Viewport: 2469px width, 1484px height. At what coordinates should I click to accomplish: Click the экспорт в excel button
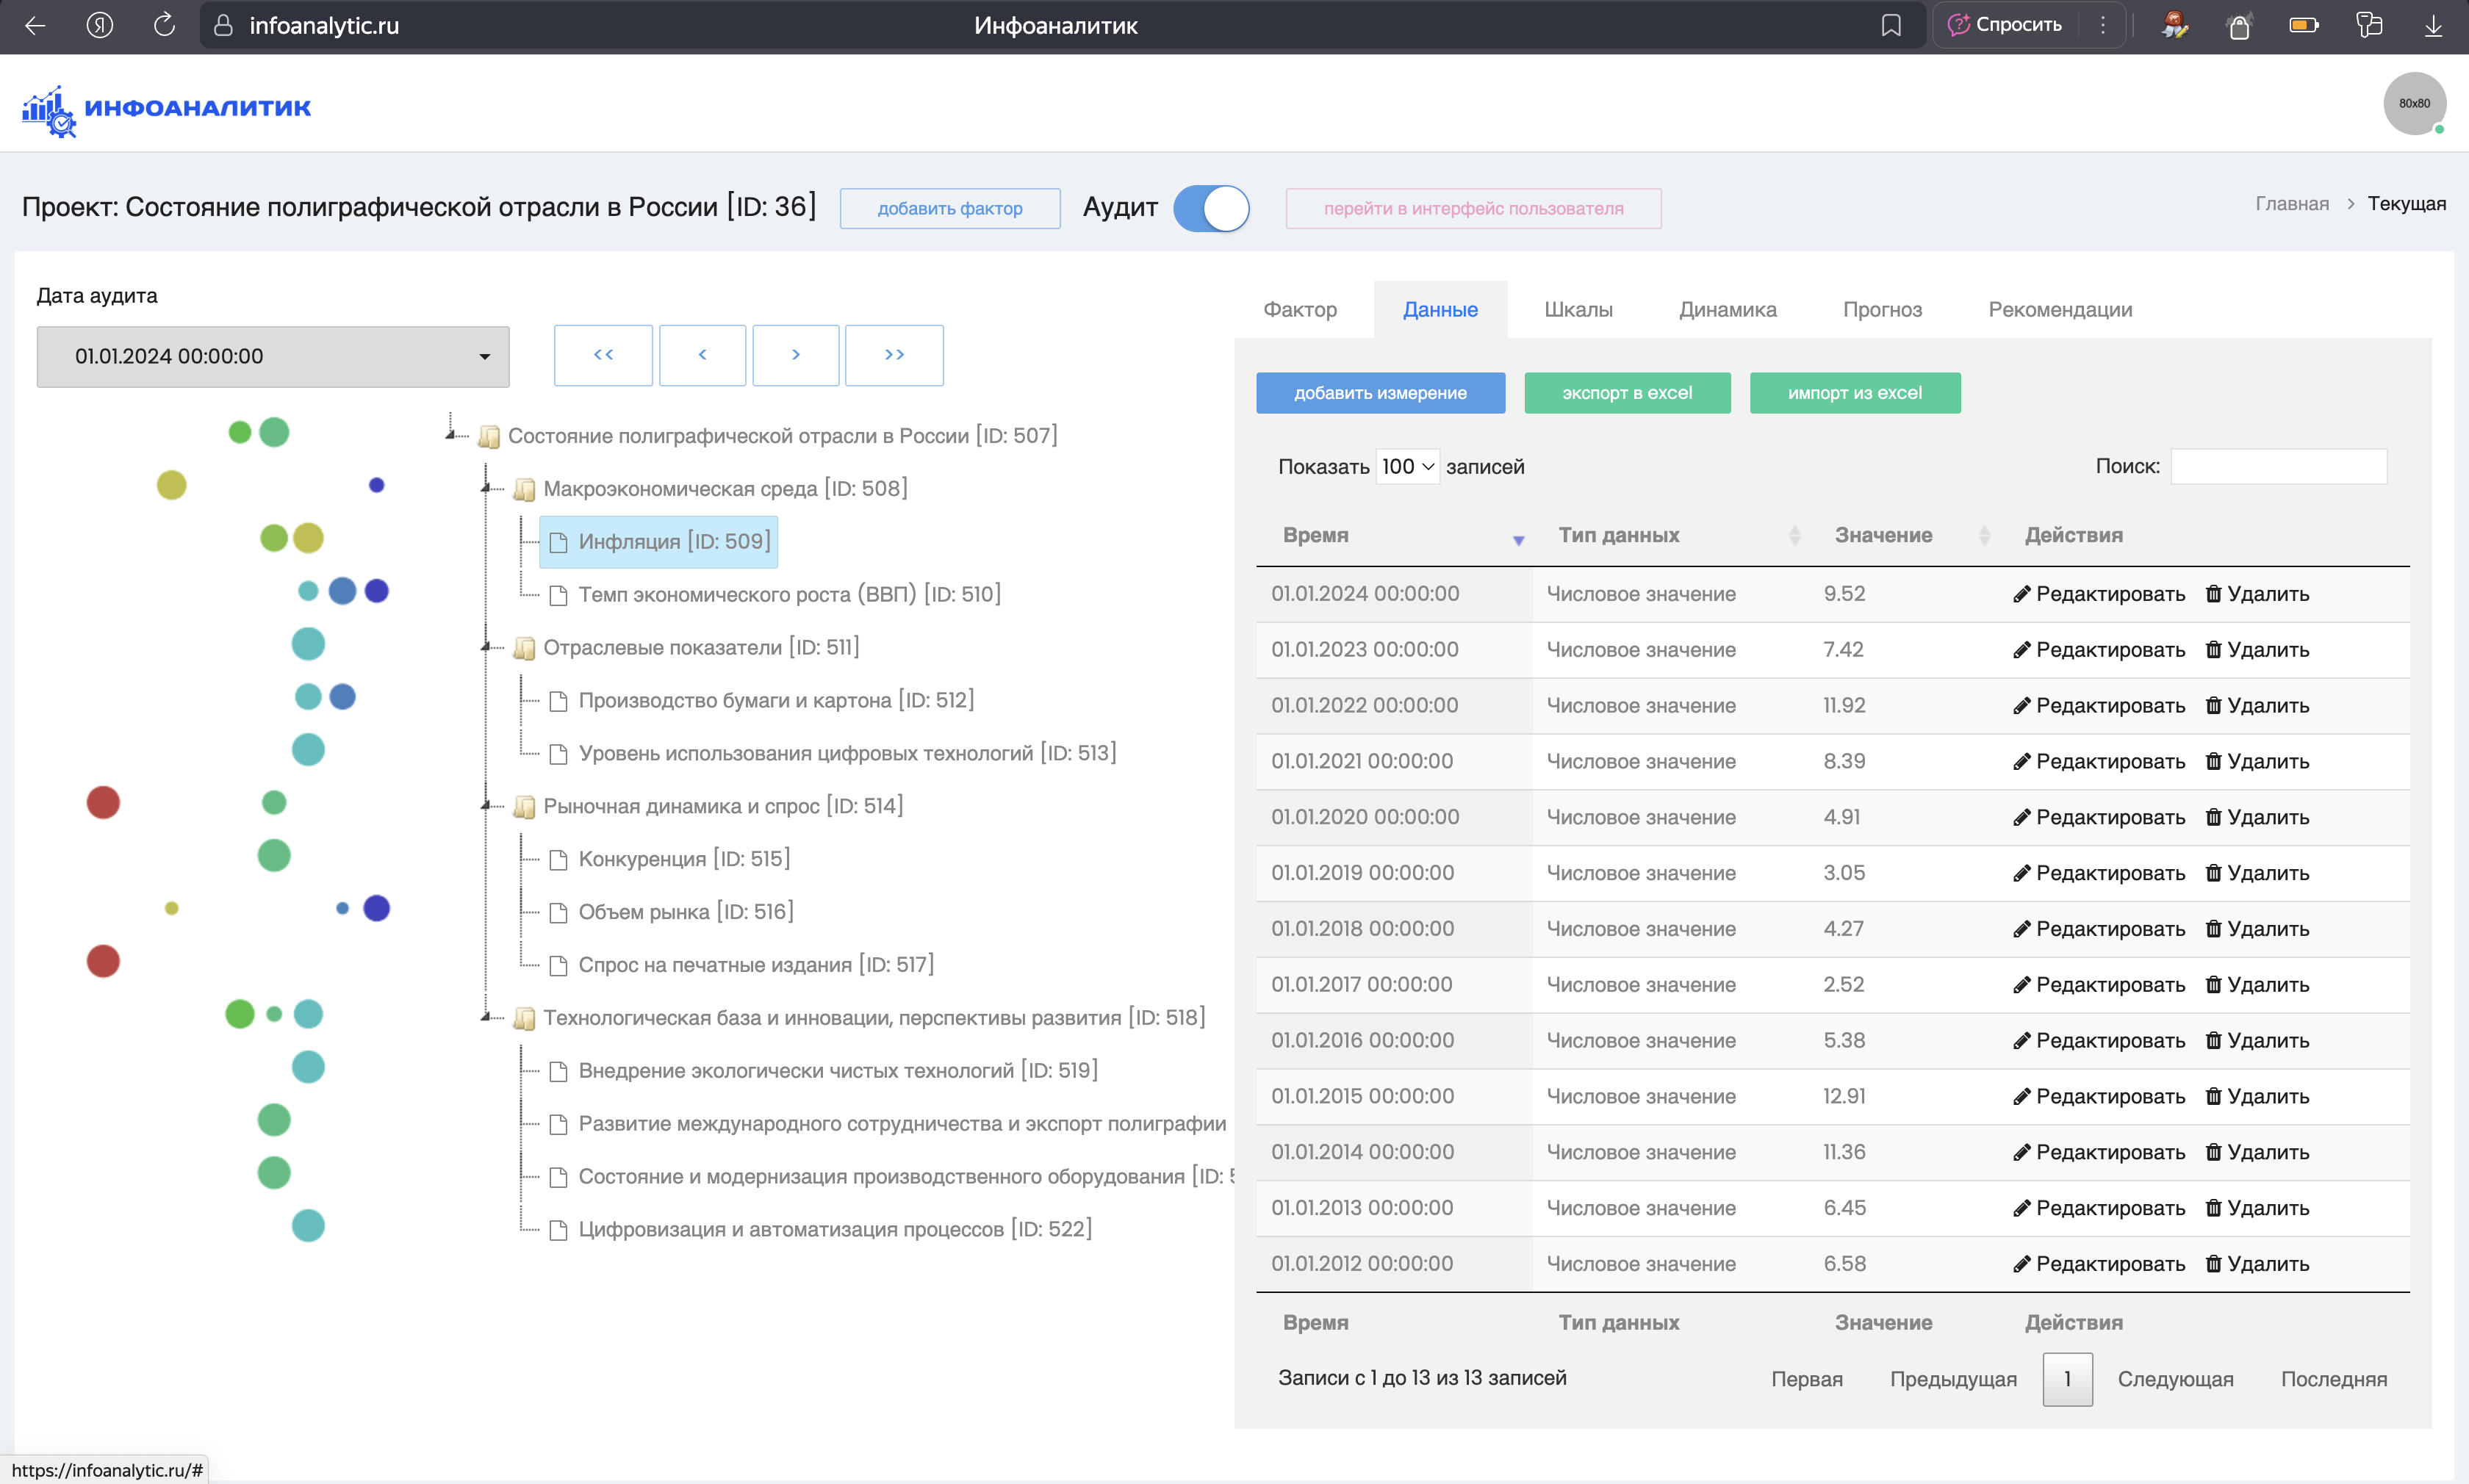[x=1626, y=393]
